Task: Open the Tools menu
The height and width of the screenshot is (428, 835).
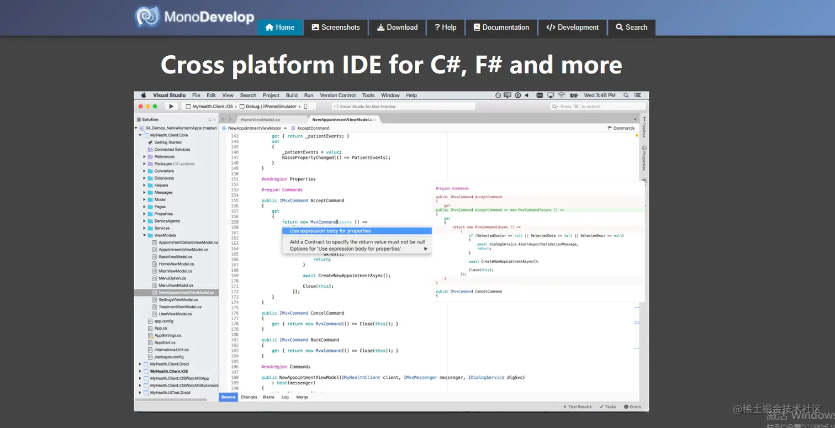Action: 368,95
